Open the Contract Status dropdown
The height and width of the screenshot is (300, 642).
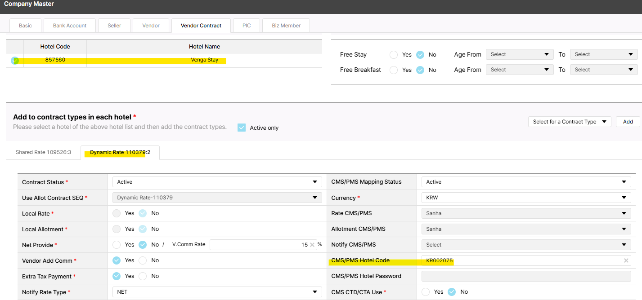click(217, 182)
